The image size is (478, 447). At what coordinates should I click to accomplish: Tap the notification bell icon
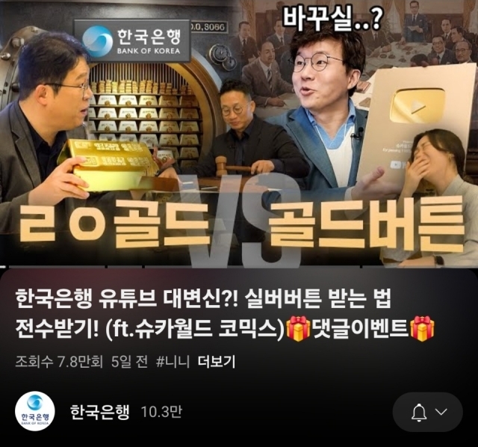[419, 412]
